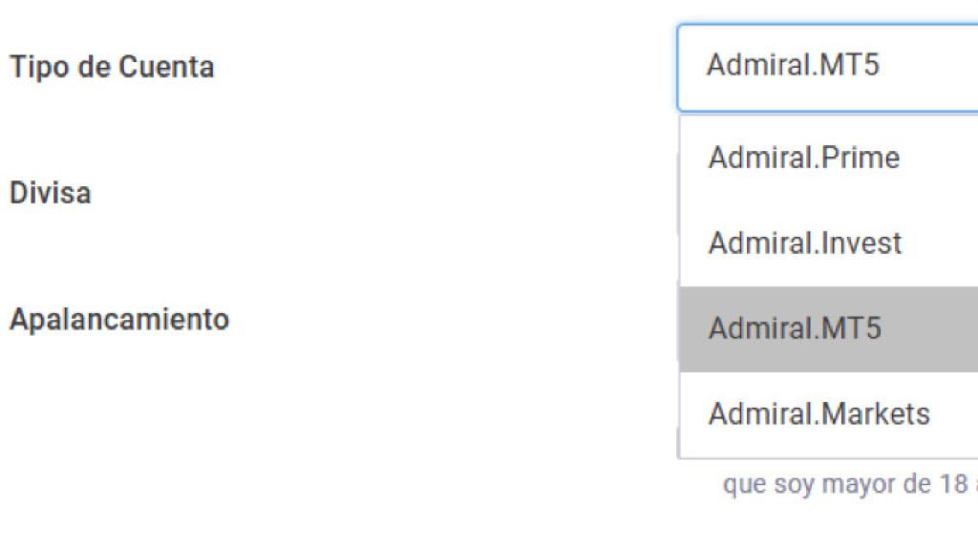978x550 pixels.
Task: Open the Tipo de Cuenta combo box
Action: (827, 68)
